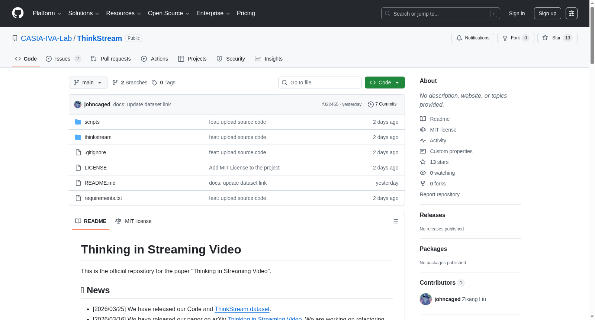595x320 pixels.
Task: Fork the ThinkStream repository
Action: point(515,38)
